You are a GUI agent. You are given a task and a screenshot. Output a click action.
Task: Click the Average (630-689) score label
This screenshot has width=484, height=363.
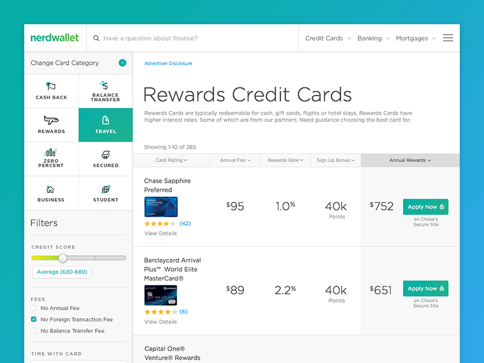click(62, 272)
